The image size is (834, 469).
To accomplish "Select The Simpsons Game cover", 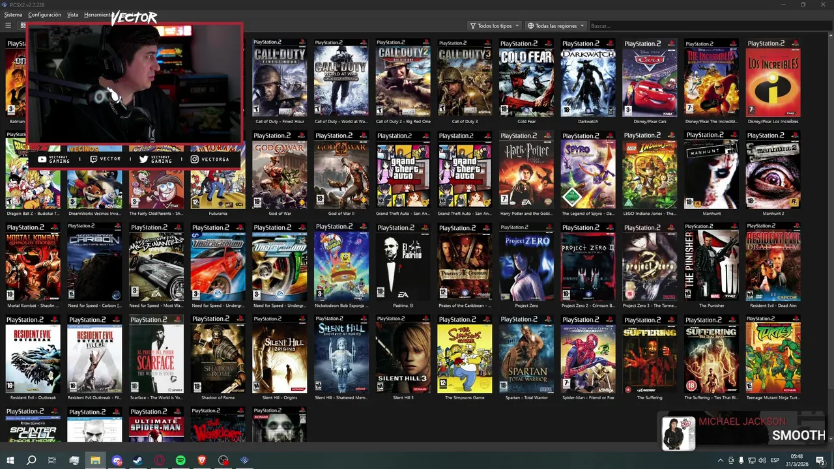I will click(465, 354).
